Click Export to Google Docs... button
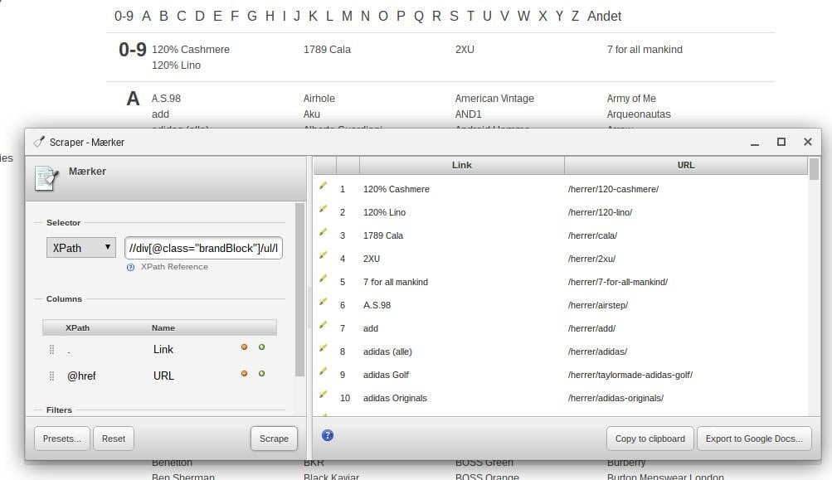Screen dimensions: 832x480 coord(754,439)
